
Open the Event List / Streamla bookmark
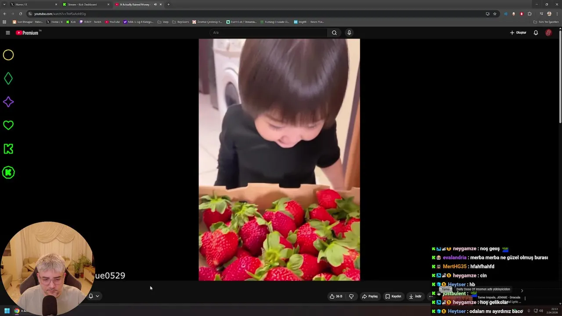coord(241,22)
